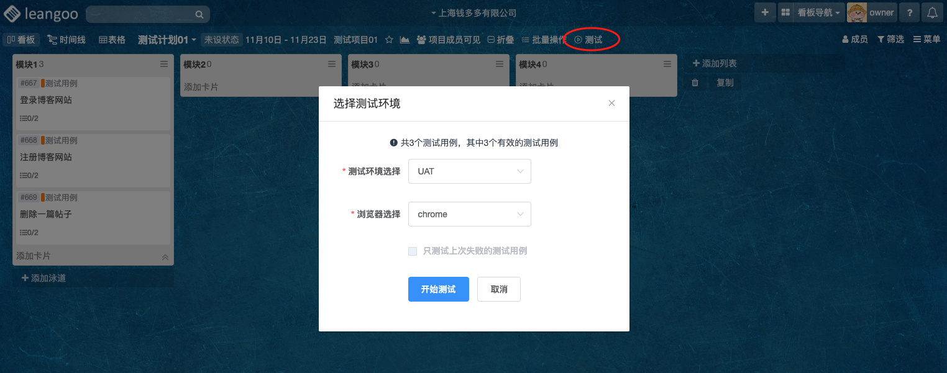Collapse the 添加卡片 chevron in 模块1
The width and height of the screenshot is (947, 373).
click(165, 256)
